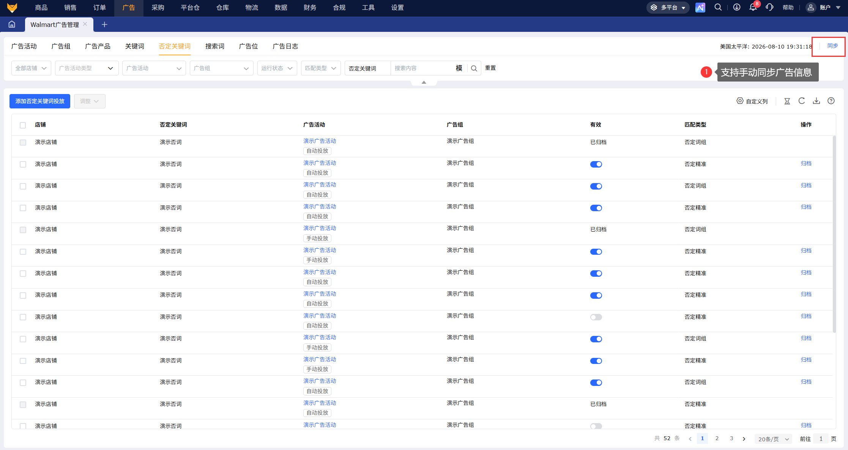Collapse the filter panel arrow
Image resolution: width=848 pixels, height=450 pixels.
point(424,82)
